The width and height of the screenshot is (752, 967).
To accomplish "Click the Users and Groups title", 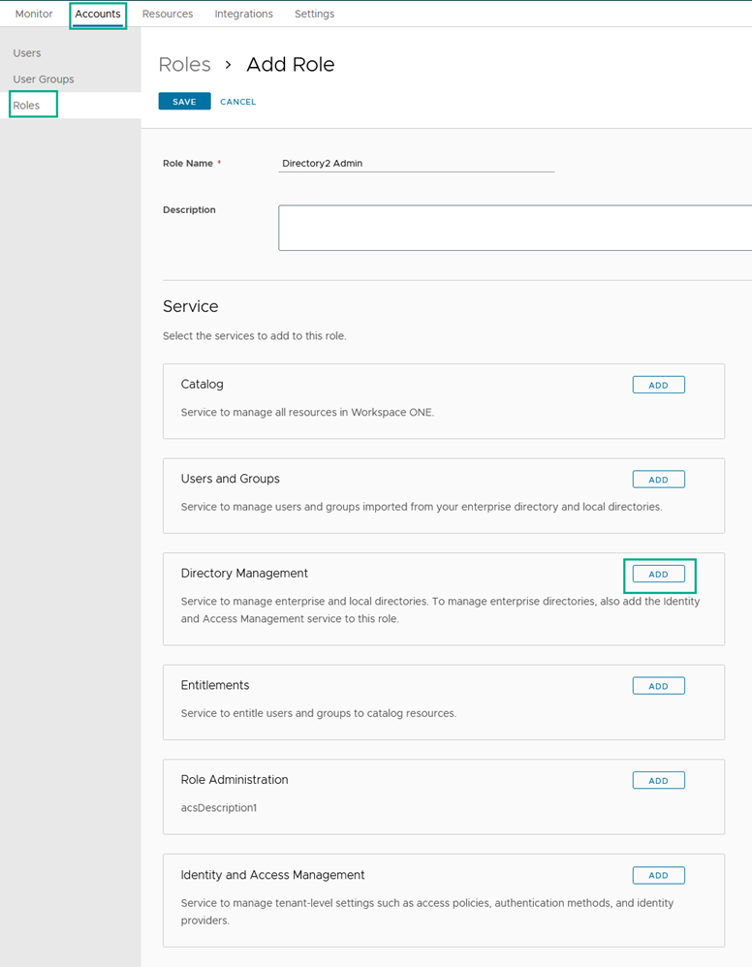I will point(230,479).
